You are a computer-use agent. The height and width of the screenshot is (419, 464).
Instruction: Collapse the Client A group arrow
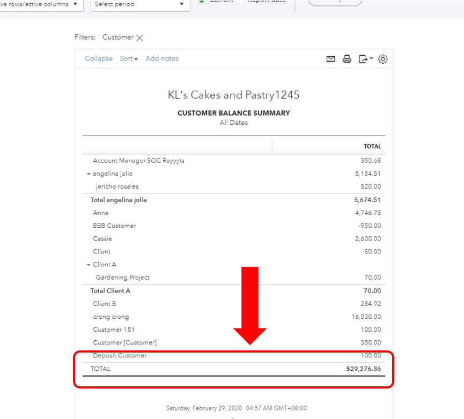pyautogui.click(x=89, y=265)
